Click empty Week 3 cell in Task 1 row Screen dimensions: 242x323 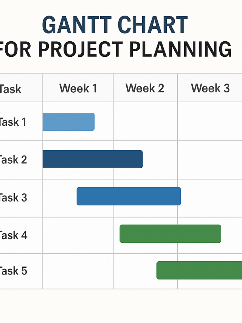click(210, 122)
